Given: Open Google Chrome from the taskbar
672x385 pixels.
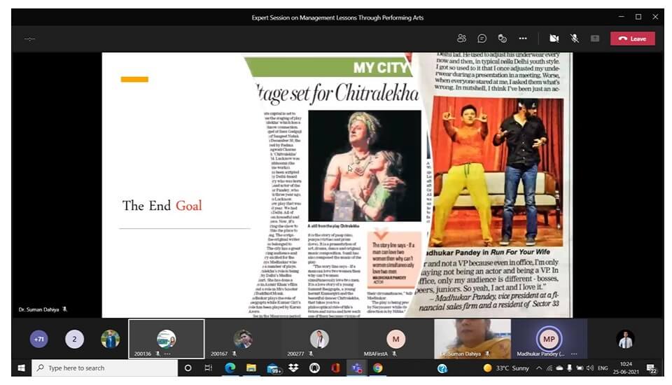Looking at the screenshot, I should [377, 367].
